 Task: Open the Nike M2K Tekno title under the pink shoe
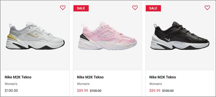pyautogui.click(x=90, y=77)
